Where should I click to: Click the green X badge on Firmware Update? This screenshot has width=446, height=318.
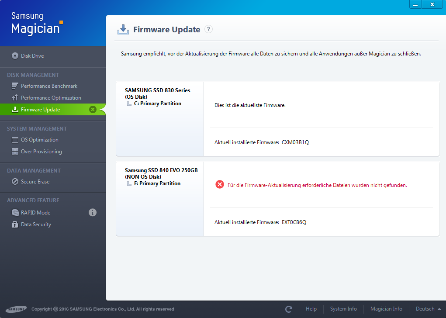pos(93,110)
